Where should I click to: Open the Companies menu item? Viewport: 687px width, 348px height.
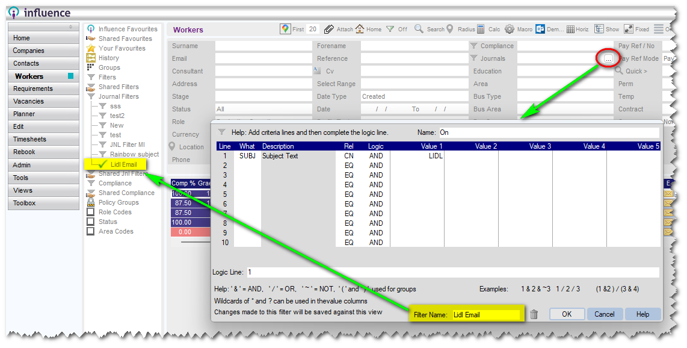(x=43, y=51)
